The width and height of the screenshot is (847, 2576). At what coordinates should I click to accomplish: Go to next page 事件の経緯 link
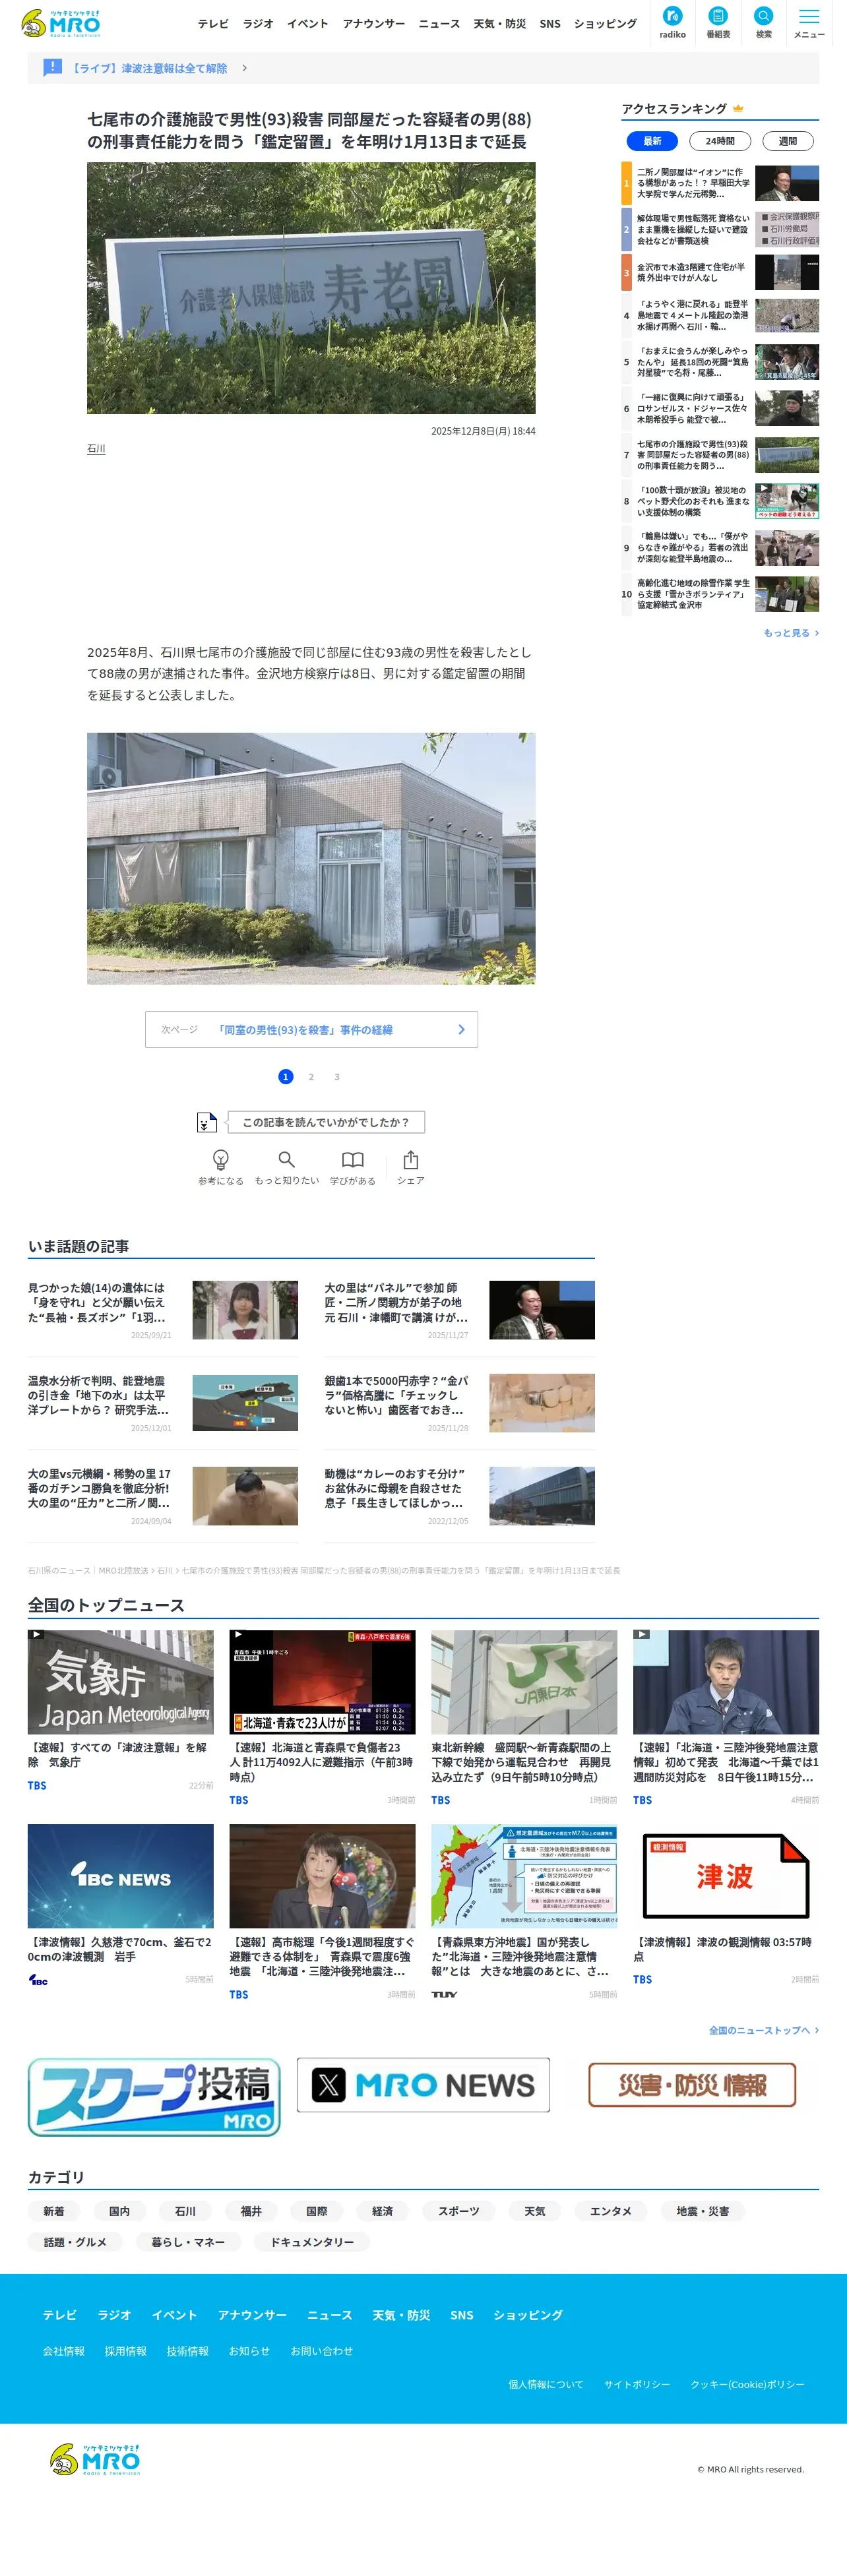pos(311,1029)
